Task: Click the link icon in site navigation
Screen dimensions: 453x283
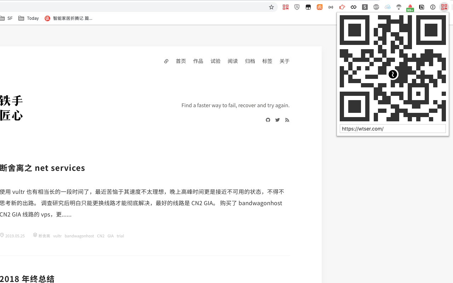Action: click(x=166, y=61)
